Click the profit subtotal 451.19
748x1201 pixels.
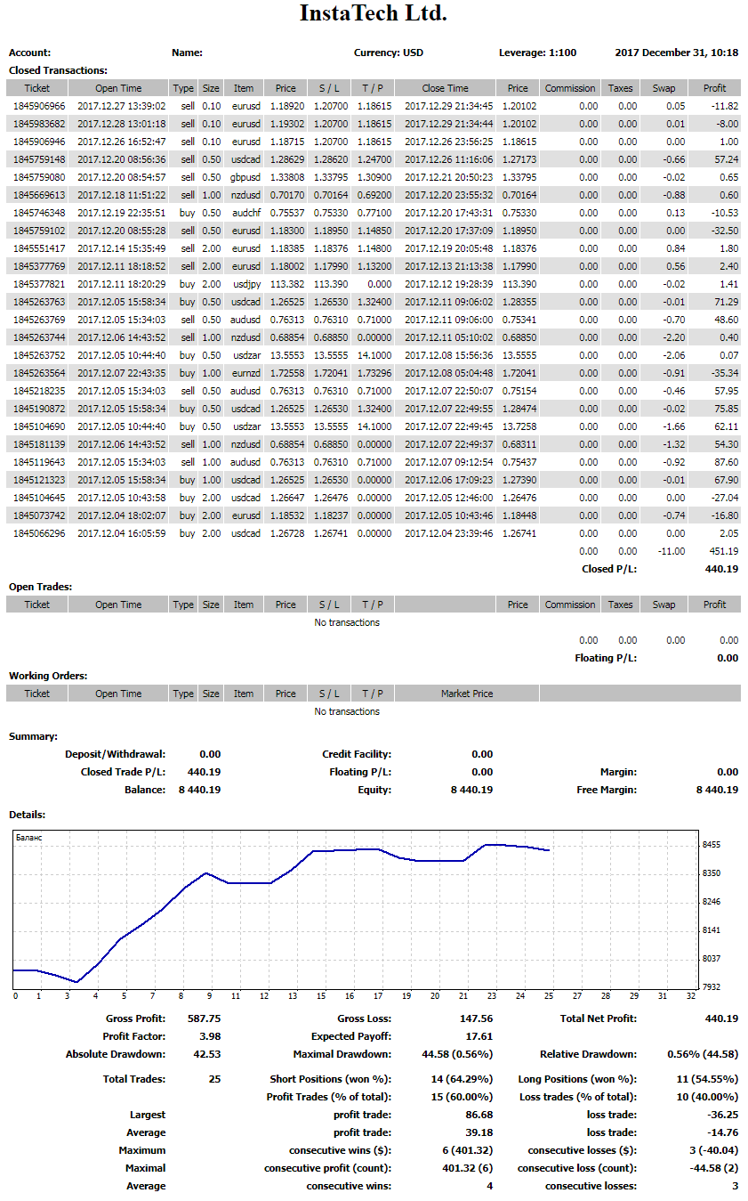(723, 551)
